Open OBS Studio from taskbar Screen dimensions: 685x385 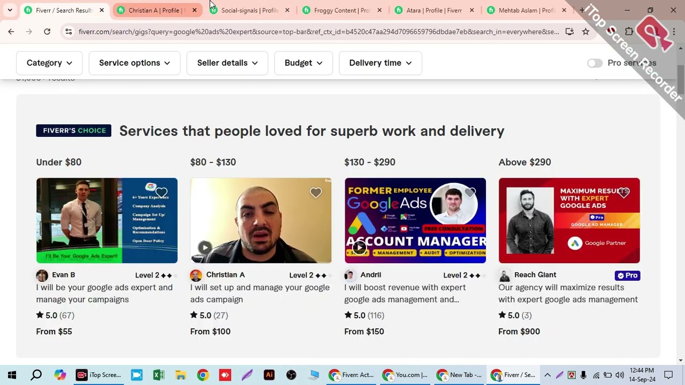[x=291, y=375]
